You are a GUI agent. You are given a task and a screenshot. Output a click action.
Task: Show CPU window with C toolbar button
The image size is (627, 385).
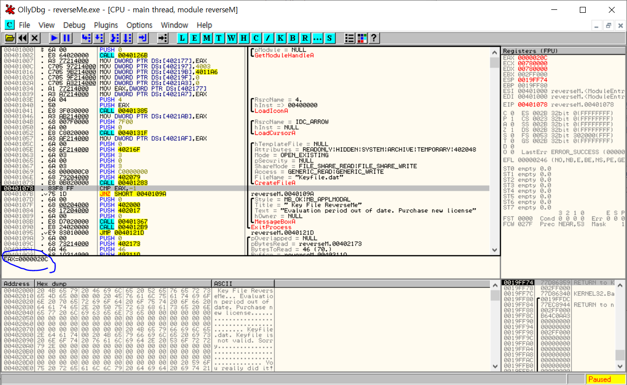pyautogui.click(x=256, y=38)
